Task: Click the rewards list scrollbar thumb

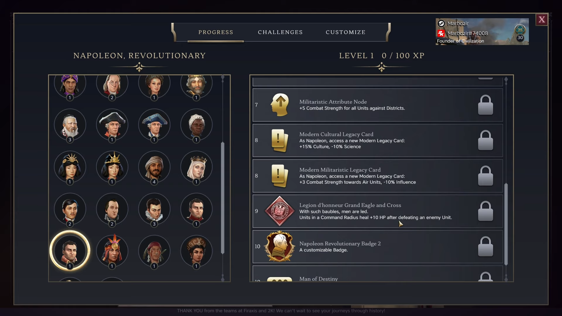Action: pos(506,224)
